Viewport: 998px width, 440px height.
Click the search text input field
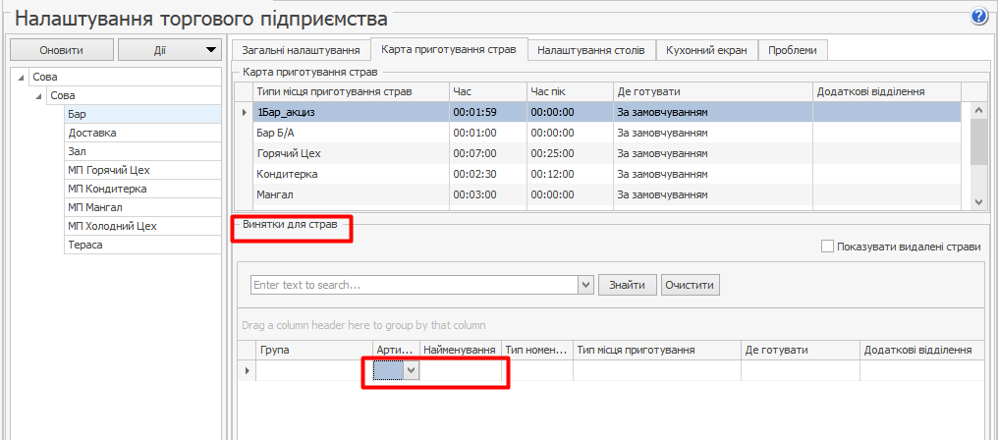[x=413, y=285]
